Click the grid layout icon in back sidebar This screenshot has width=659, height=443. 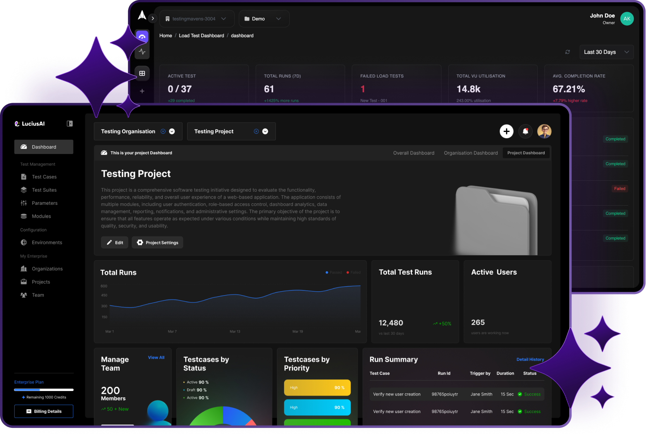click(142, 73)
